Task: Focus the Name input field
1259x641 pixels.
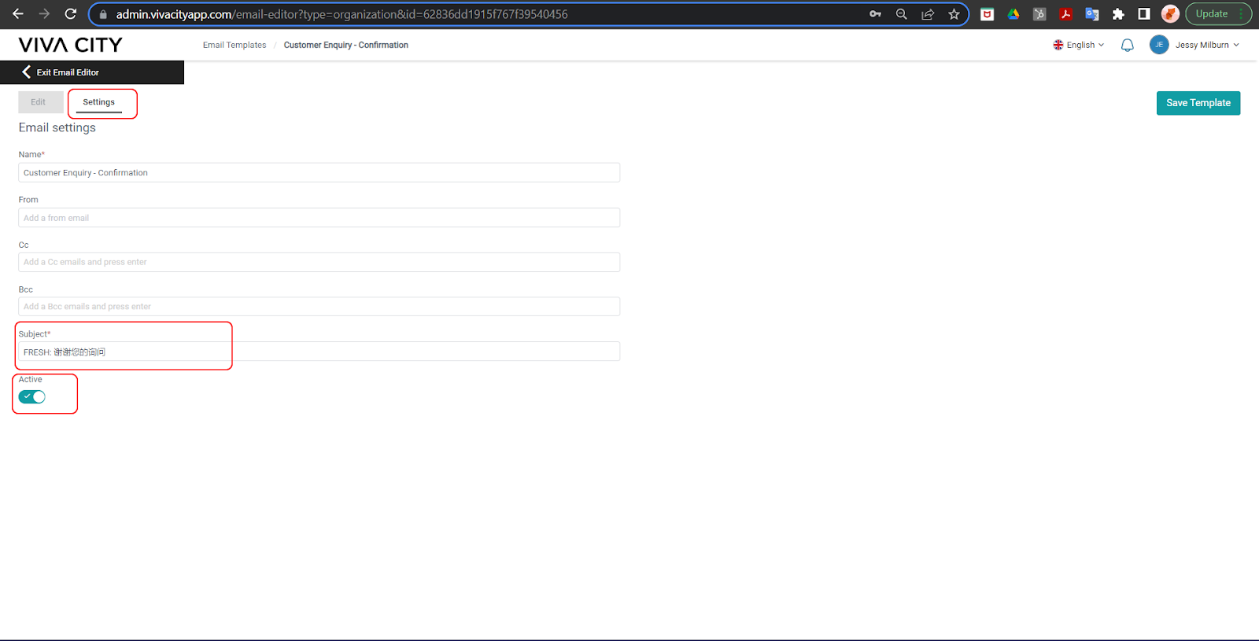Action: coord(319,172)
